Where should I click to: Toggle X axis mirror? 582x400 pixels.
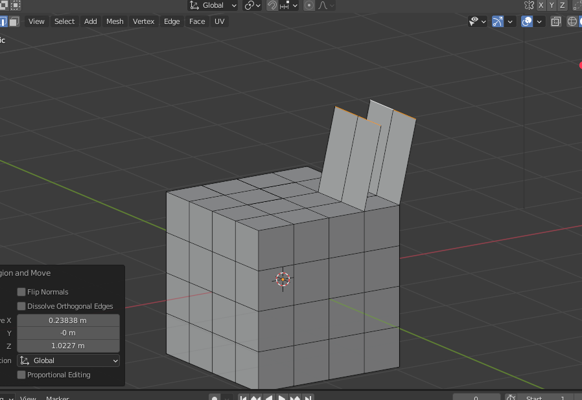tap(541, 5)
